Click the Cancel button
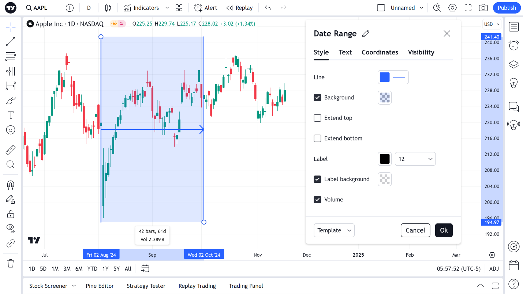 pos(415,230)
